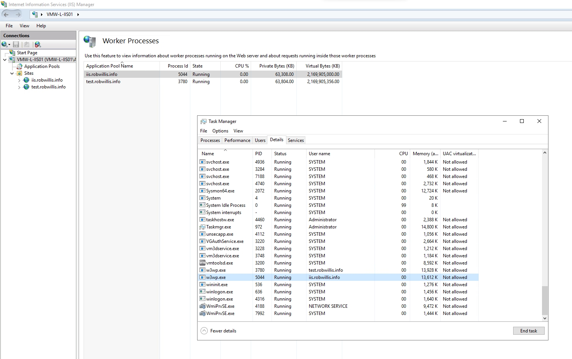Switch to the Processes tab
Screen dimensions: 572x359
coord(210,140)
